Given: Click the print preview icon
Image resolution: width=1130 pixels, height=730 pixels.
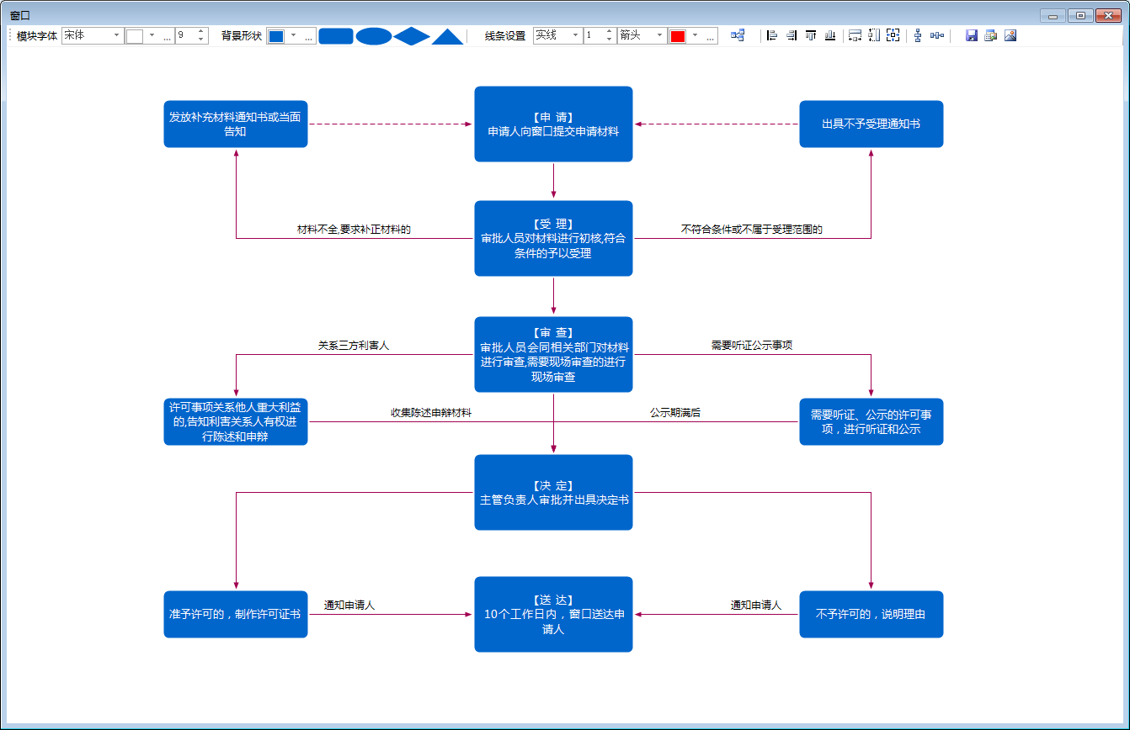Looking at the screenshot, I should click(x=991, y=35).
